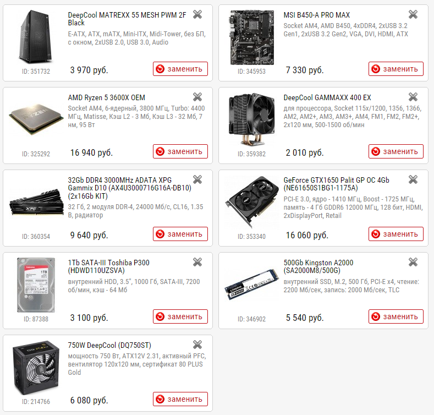This screenshot has width=434, height=415.
Task: Remove the ADATA XPG Gammix RAM kit
Action: tap(197, 179)
